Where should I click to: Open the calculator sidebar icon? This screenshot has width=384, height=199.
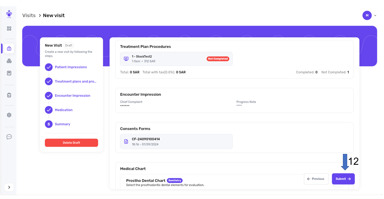click(9, 73)
